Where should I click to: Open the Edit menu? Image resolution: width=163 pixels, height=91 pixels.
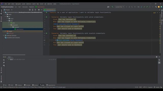(9, 4)
